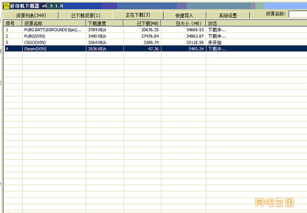Sort by the 资源名称 column header

click(54, 23)
